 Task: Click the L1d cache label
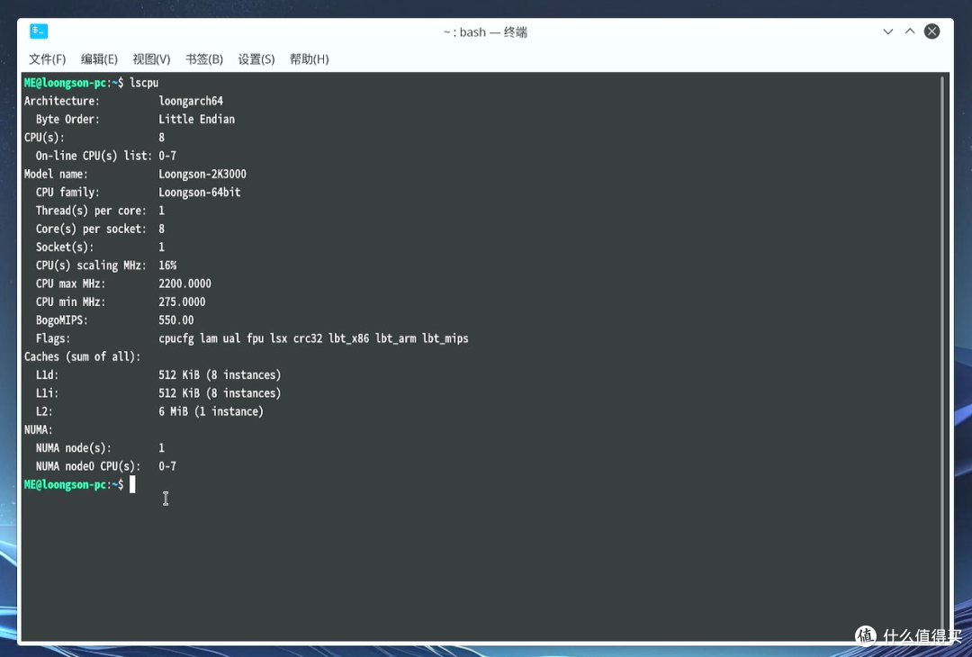(x=47, y=375)
